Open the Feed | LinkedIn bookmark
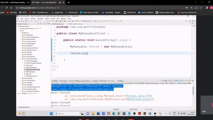The image size is (213, 120). 146,12
